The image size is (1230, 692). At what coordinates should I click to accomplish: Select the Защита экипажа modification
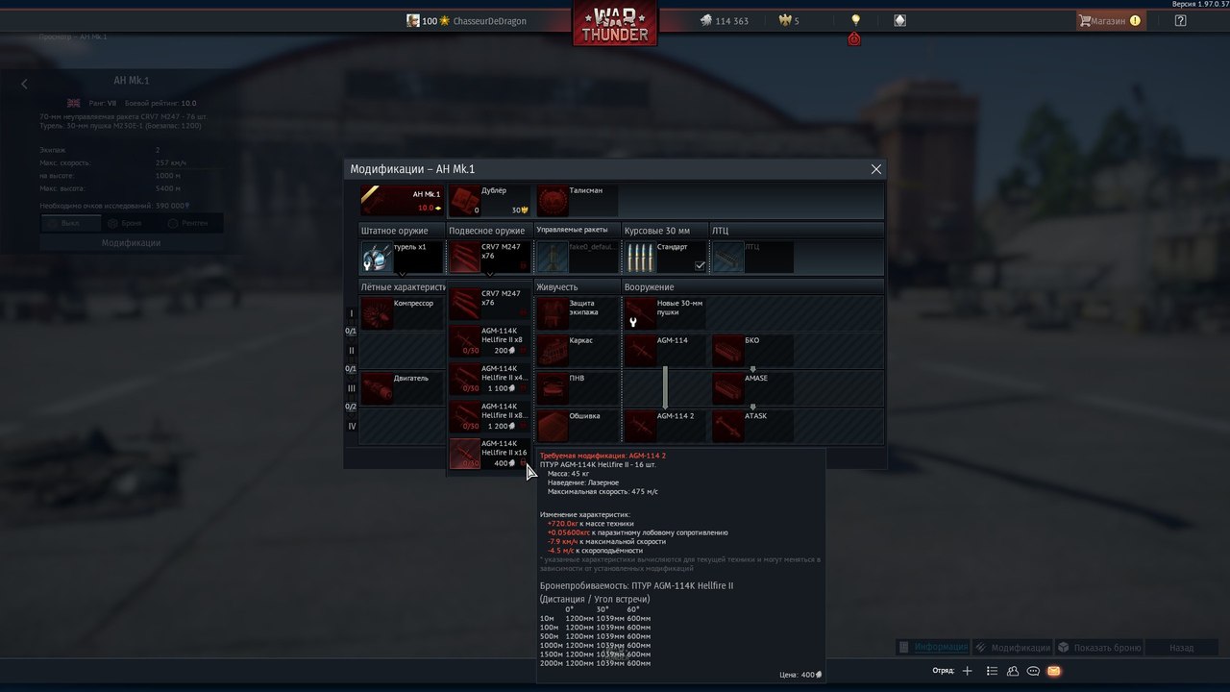coord(578,313)
